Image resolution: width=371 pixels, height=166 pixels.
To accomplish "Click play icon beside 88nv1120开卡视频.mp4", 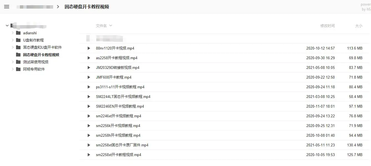I will (89, 48).
